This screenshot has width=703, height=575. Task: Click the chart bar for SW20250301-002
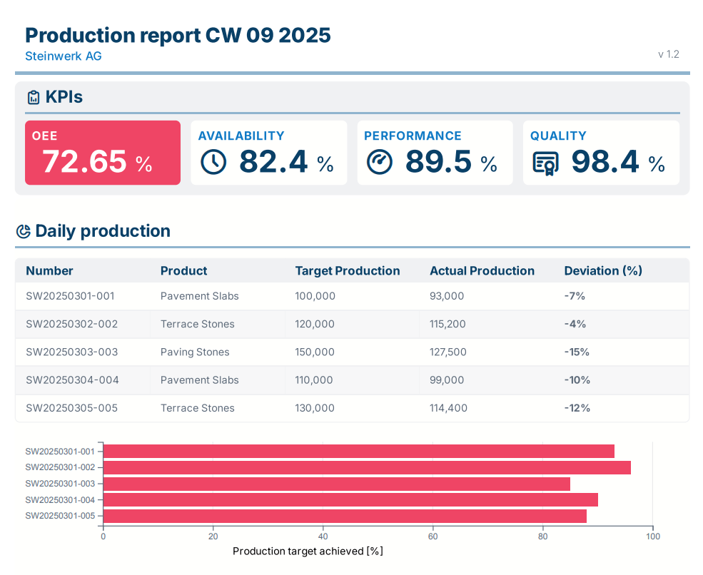coord(367,467)
